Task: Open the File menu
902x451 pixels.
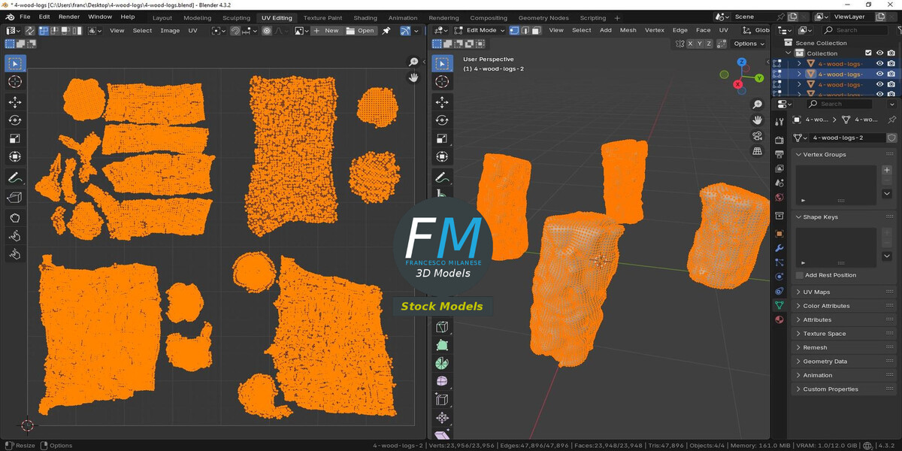Action: click(25, 17)
